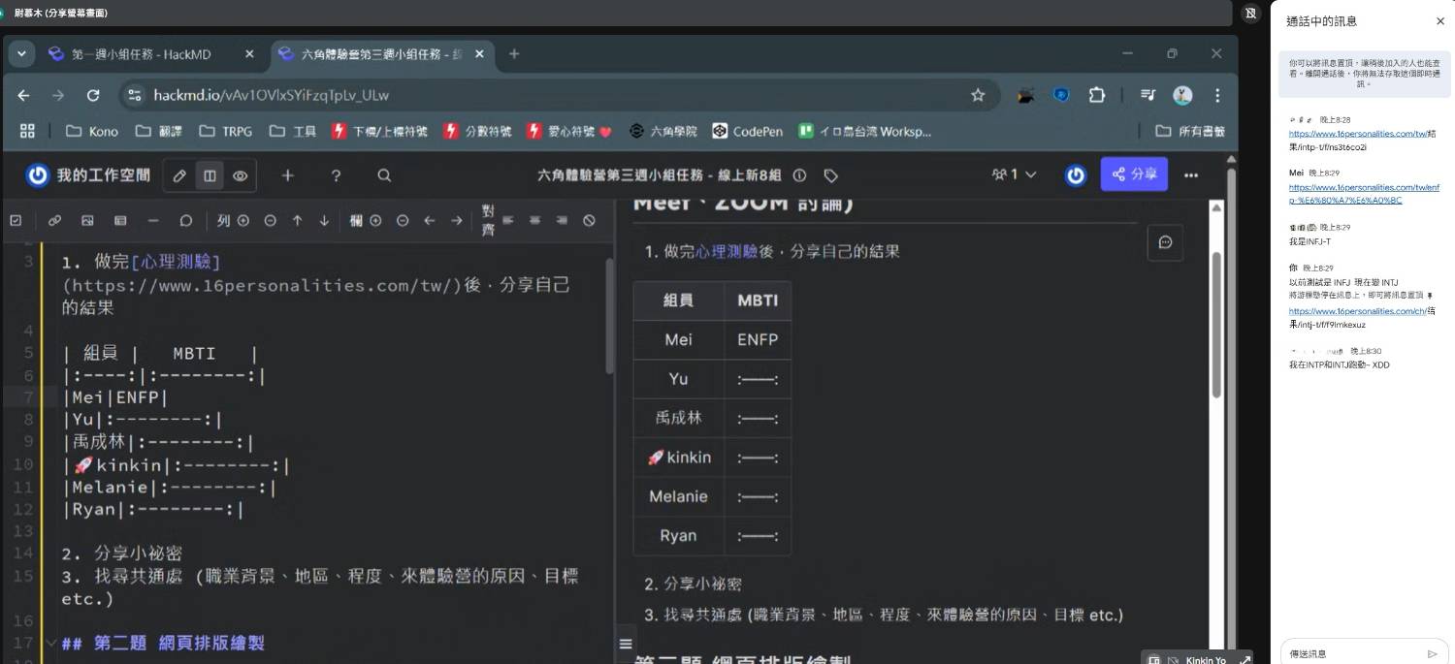
Task: Open the note tags icon beside title
Action: click(830, 175)
